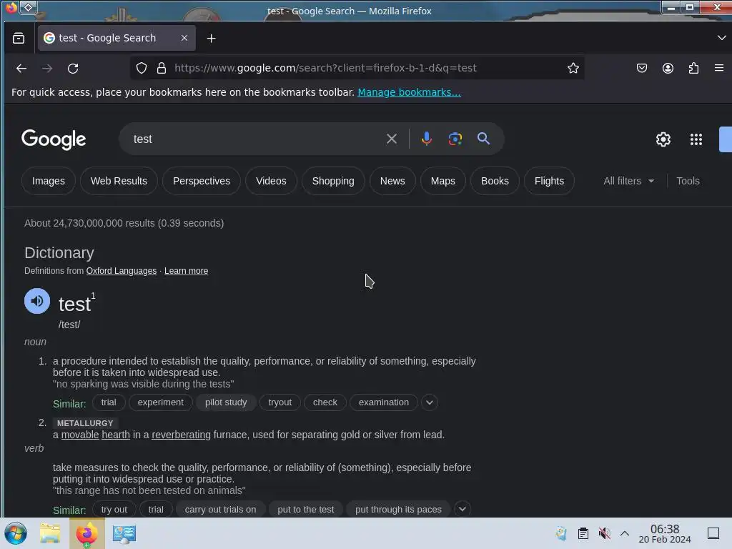
Task: Open Firefox account icon
Action: 668,68
